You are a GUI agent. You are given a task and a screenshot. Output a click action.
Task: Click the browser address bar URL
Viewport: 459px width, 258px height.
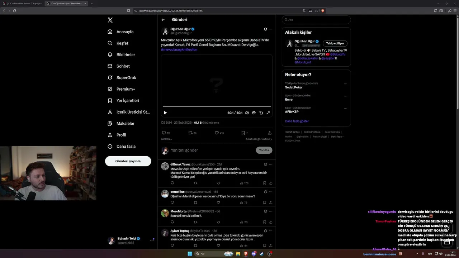[x=171, y=11]
